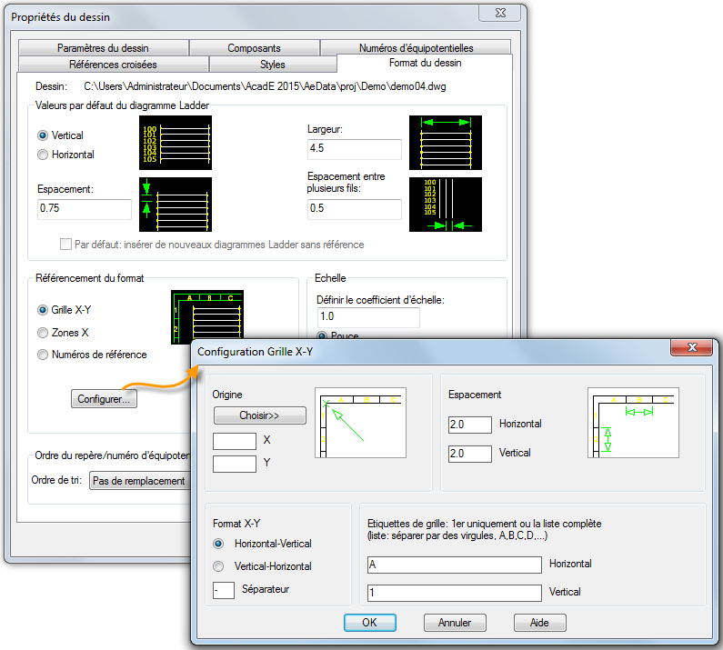The height and width of the screenshot is (650, 723).
Task: Confirm grid configuration with OK
Action: [370, 623]
